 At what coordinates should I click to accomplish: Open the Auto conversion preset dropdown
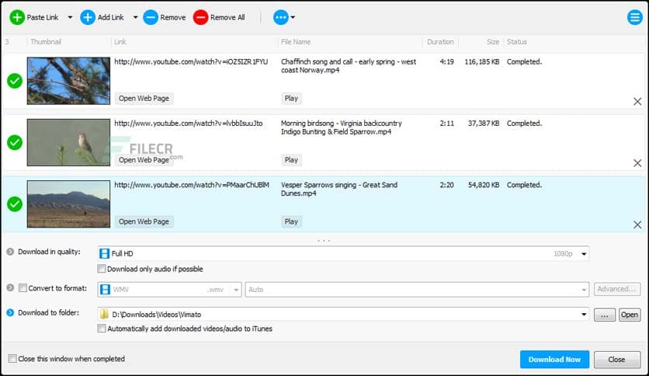tap(417, 290)
